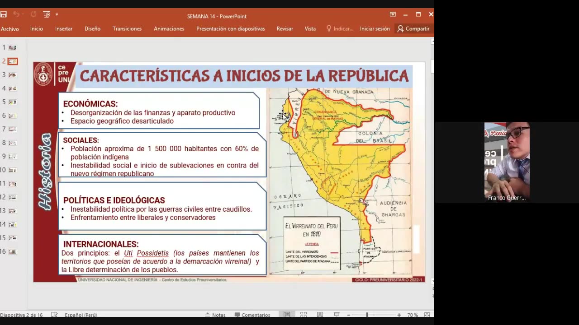Screen dimensions: 579x325
Task: Click the zoom out minus button
Action: coord(348,315)
